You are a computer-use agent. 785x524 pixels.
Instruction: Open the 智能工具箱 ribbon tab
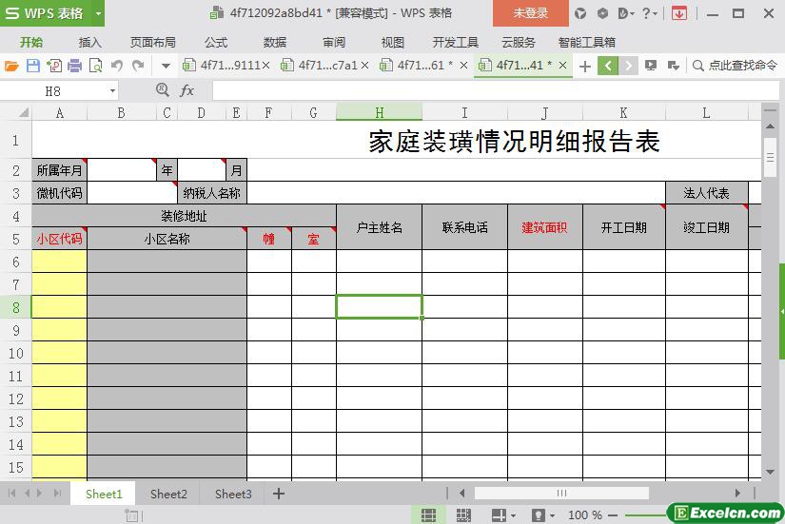pos(587,43)
